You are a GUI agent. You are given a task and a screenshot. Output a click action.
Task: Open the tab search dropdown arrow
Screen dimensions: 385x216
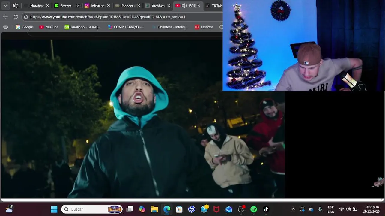tap(6, 6)
